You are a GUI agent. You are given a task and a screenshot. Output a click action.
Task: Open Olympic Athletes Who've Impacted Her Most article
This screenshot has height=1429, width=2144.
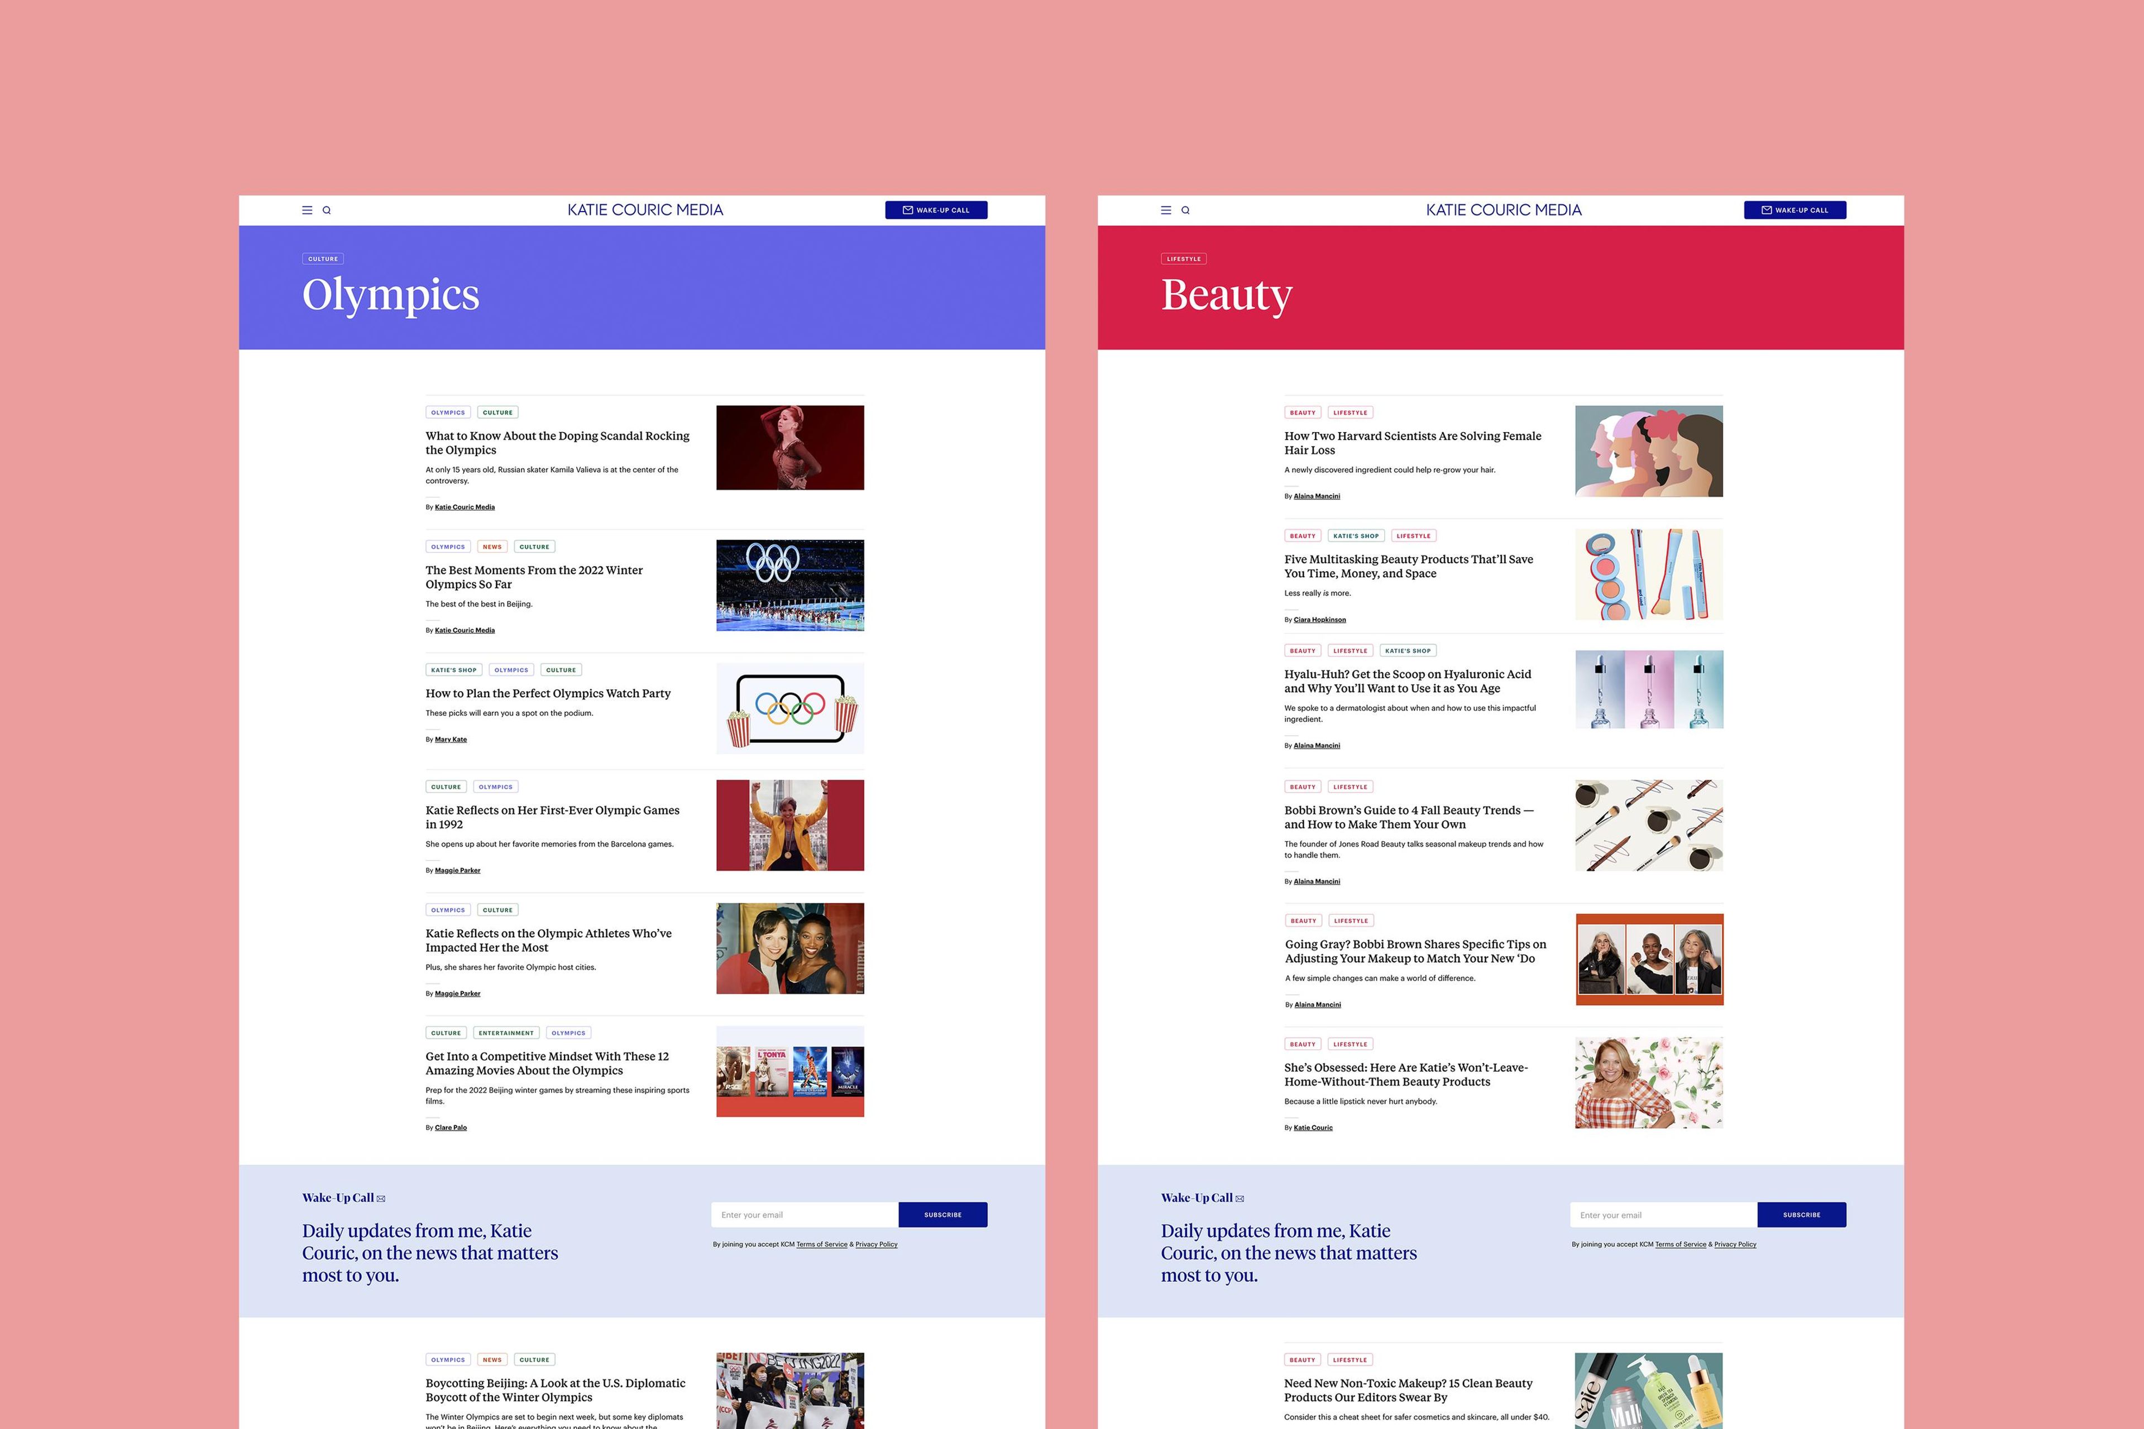[548, 939]
